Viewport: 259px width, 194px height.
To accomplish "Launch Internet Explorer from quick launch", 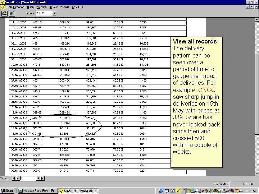I will (161, 191).
